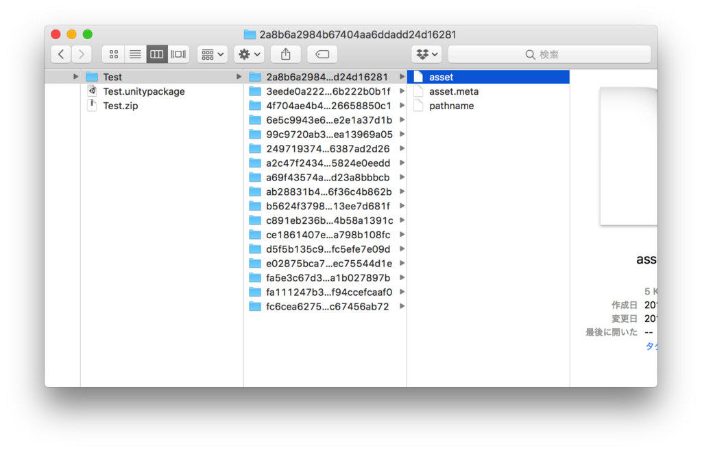Click the folder icon in window title

pos(250,34)
